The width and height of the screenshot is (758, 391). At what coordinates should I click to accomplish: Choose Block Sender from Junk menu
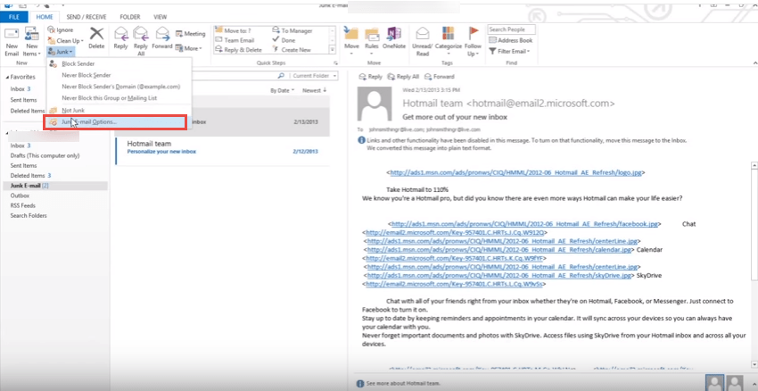pyautogui.click(x=119, y=64)
